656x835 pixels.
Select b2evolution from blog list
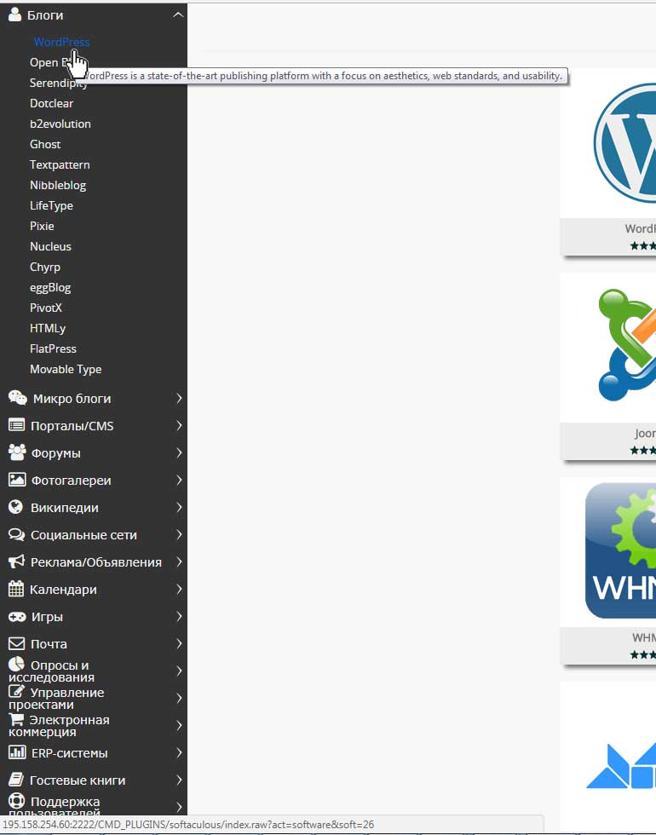60,124
